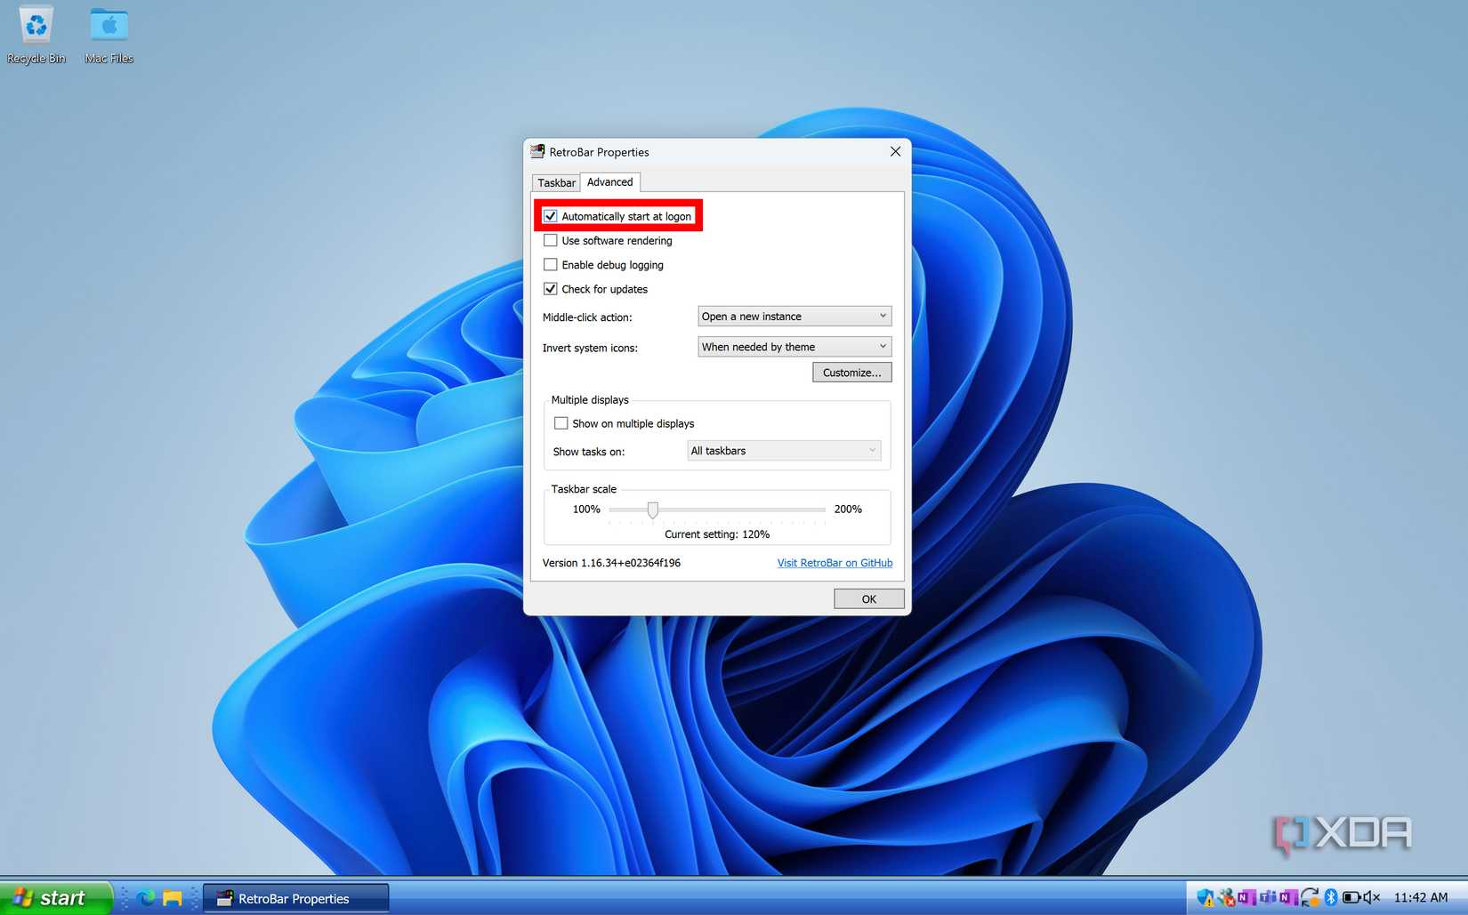The height and width of the screenshot is (915, 1468).
Task: Click the battery icon in the system tray
Action: point(1352,898)
